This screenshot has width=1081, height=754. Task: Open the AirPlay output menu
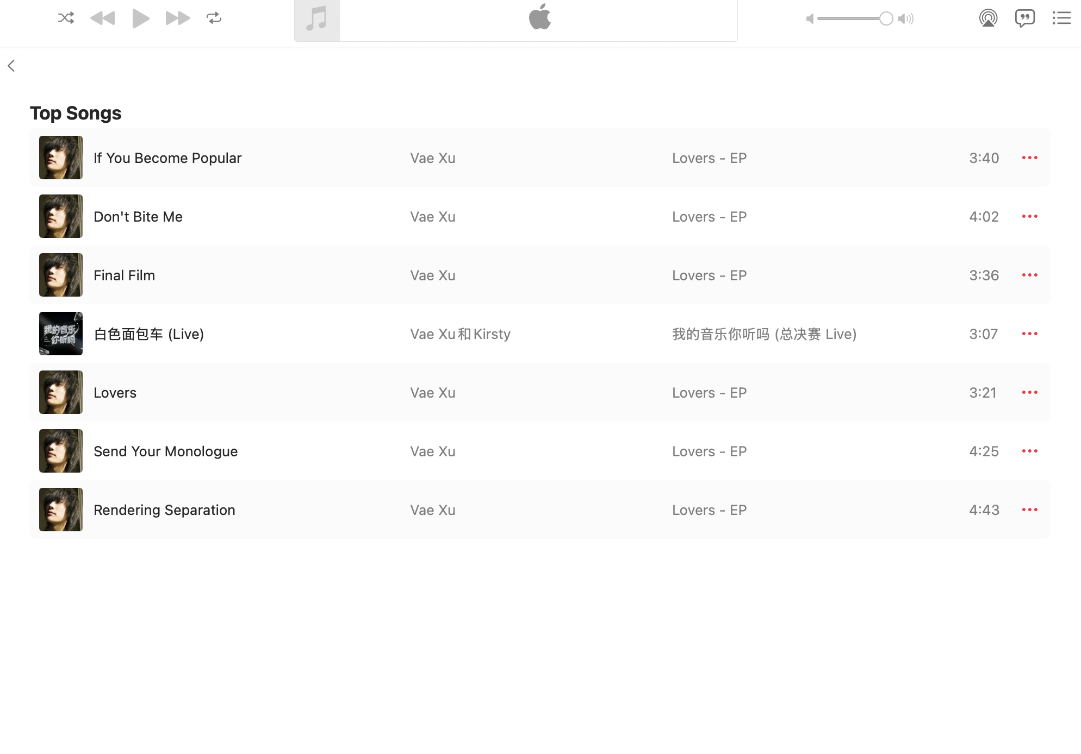[x=988, y=18]
